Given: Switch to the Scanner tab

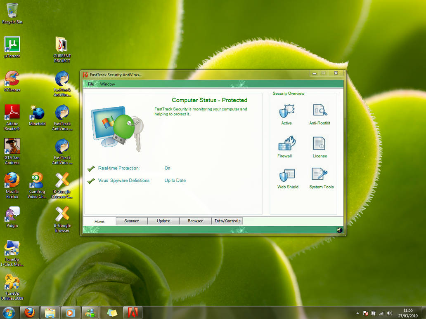Looking at the screenshot, I should click(131, 221).
